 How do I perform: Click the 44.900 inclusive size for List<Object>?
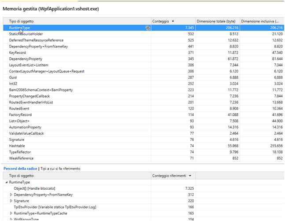click(278, 121)
